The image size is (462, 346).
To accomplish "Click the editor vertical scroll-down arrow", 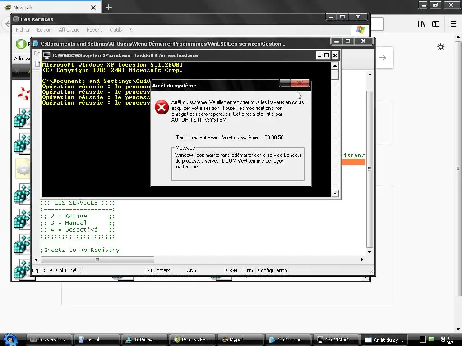I will 370,252.
